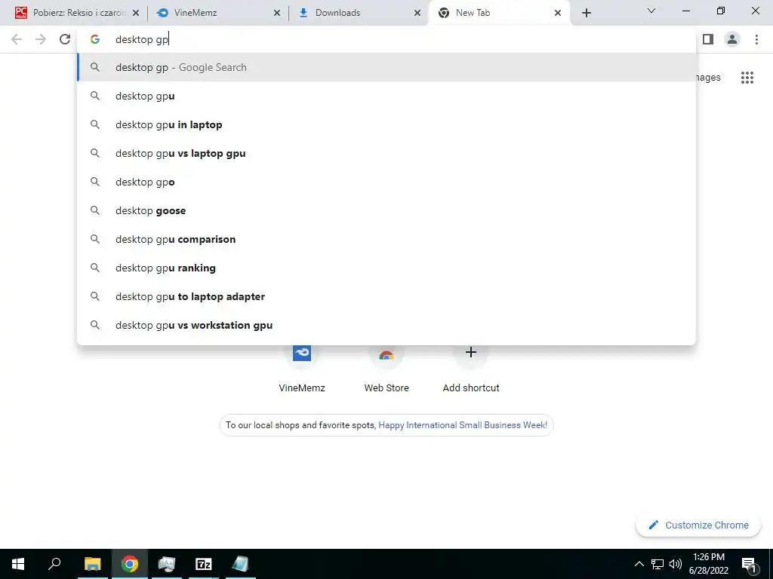Open the Windows Start menu
Screen dimensions: 773x579
coord(18,564)
